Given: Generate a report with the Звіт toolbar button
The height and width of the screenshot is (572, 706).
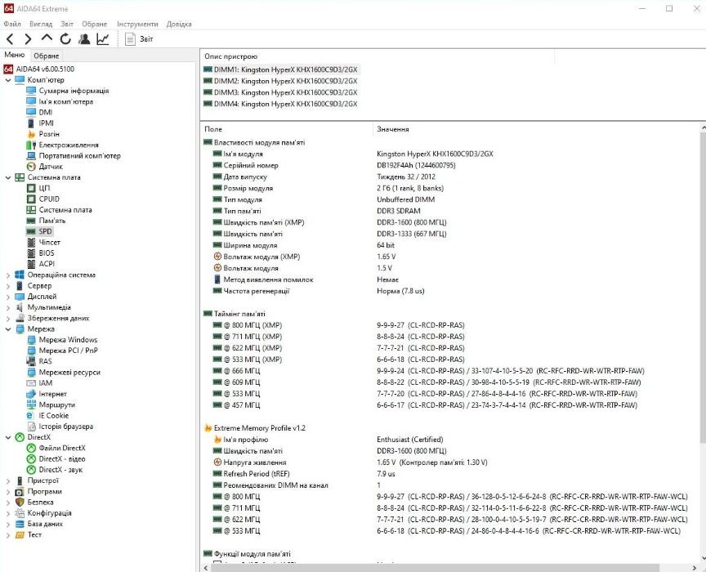Looking at the screenshot, I should pos(139,39).
